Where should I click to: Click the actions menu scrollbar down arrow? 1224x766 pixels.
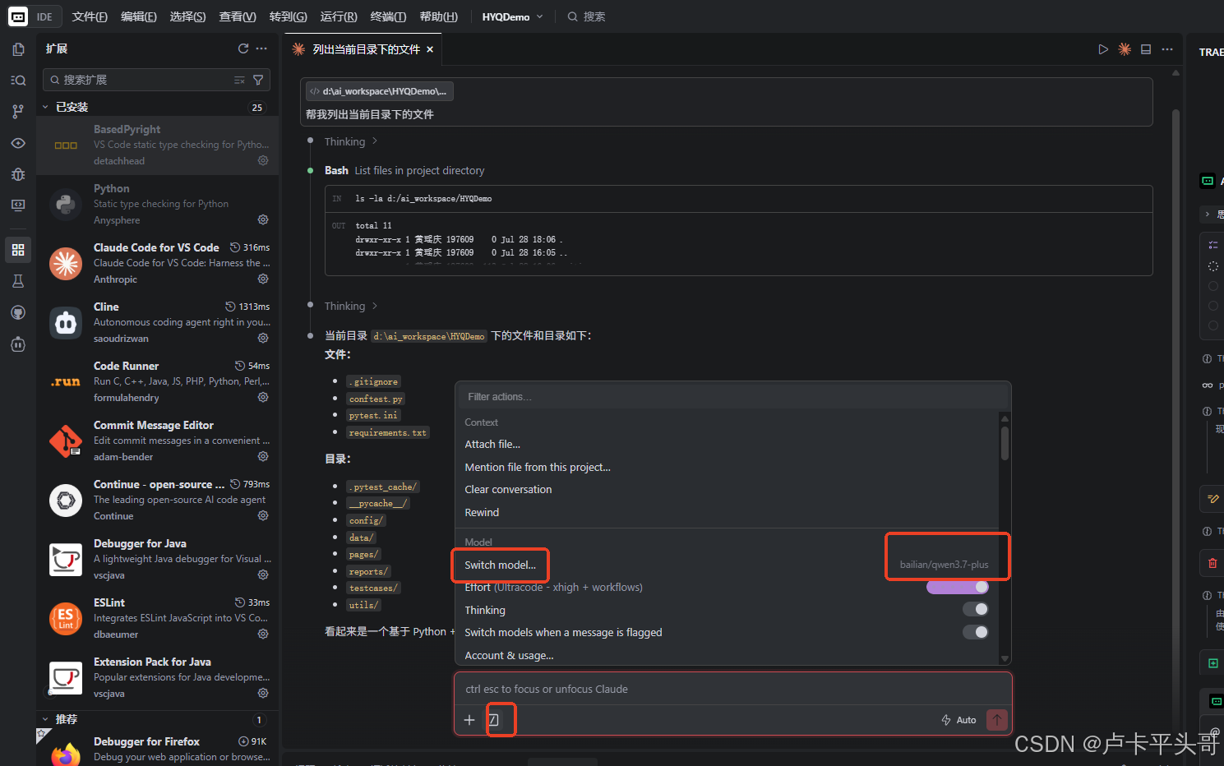(1005, 658)
